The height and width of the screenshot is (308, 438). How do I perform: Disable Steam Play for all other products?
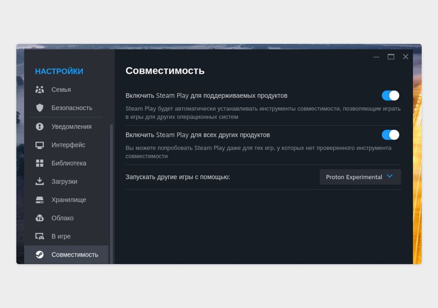[390, 135]
